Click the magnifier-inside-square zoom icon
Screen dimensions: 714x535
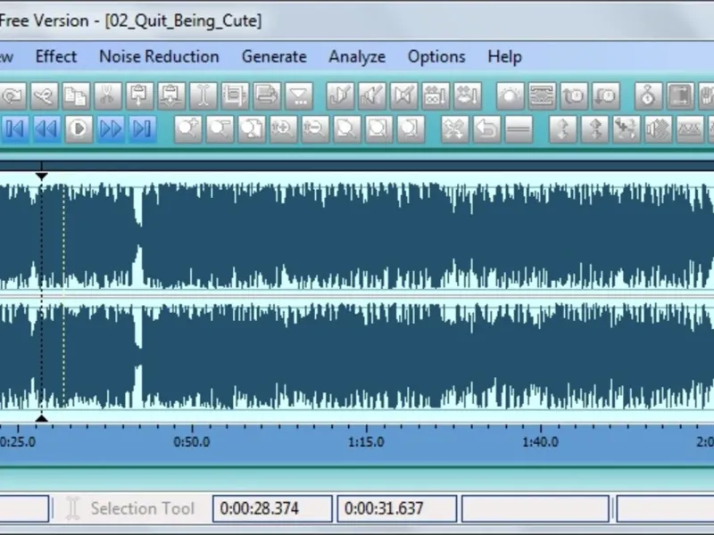378,129
